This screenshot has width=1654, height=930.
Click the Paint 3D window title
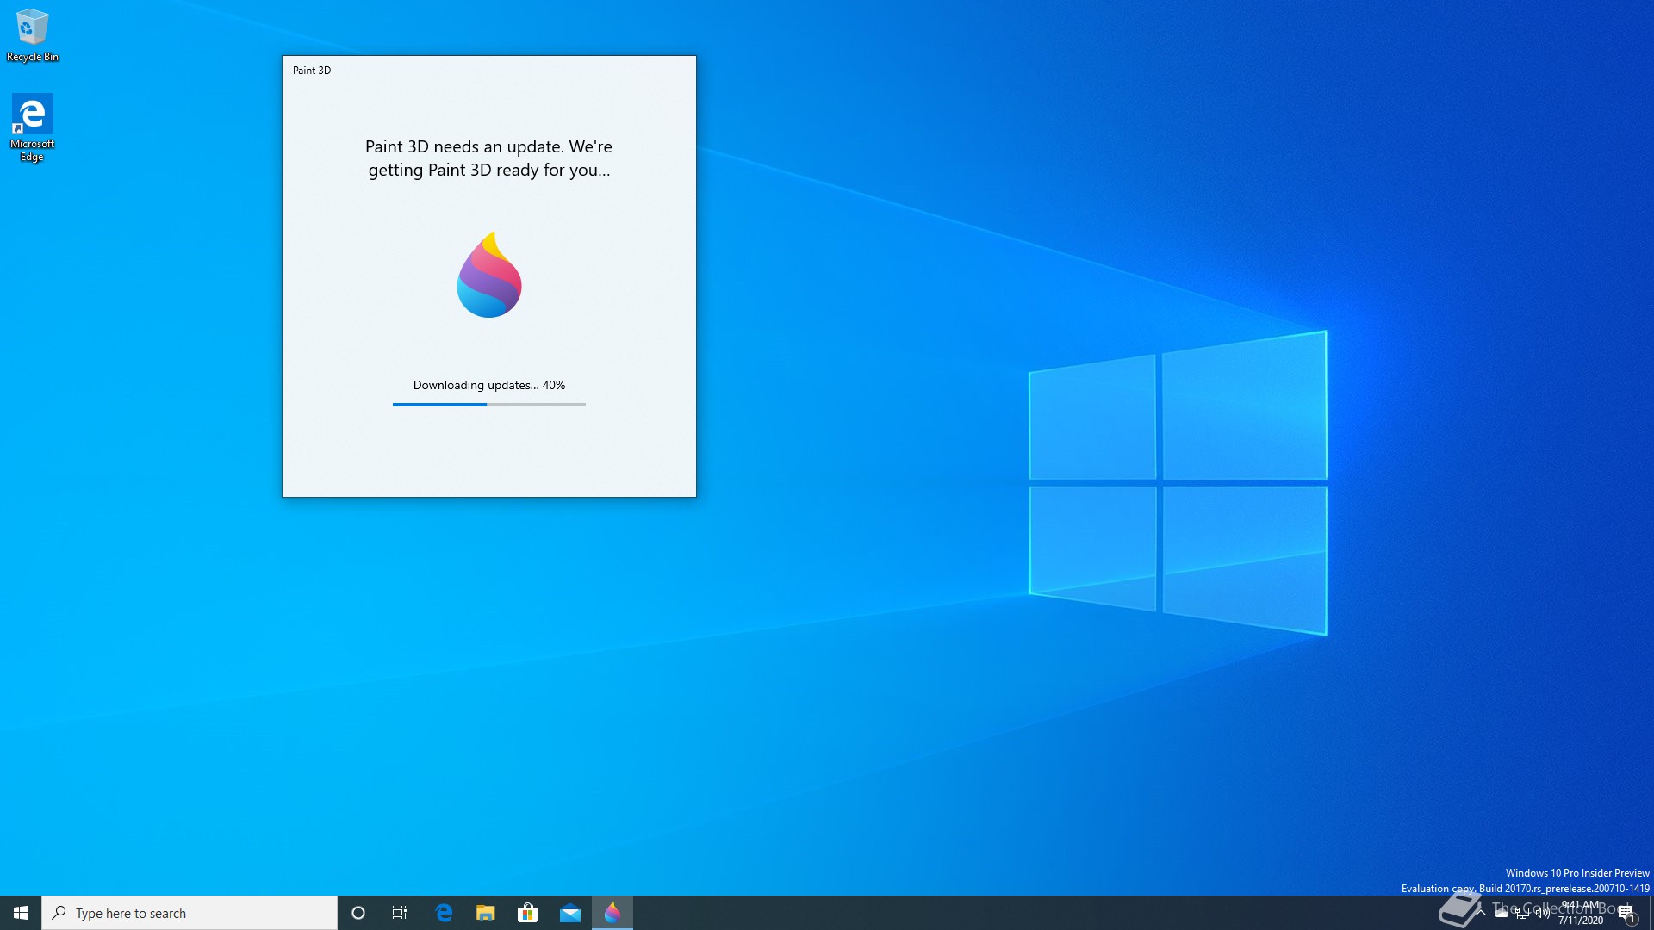tap(312, 71)
